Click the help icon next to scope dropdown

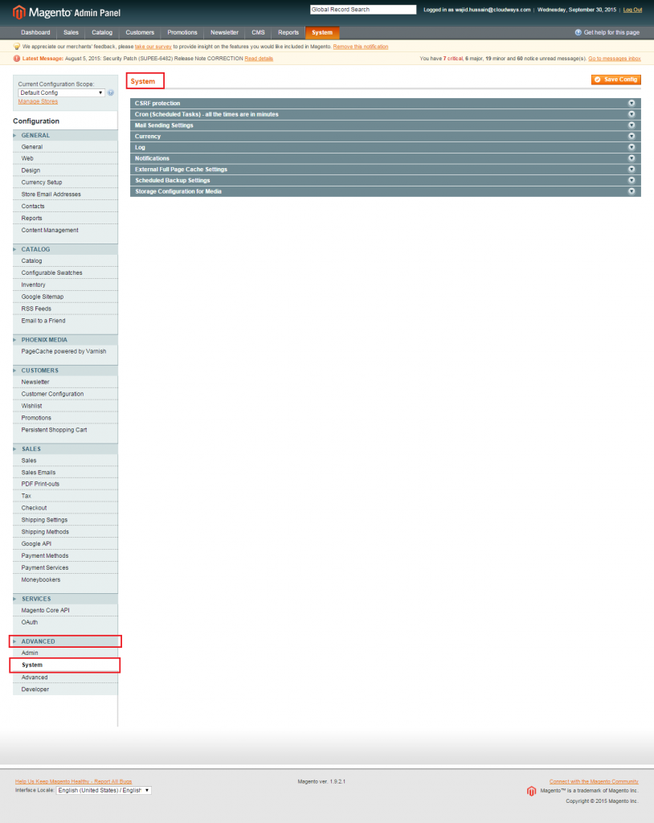click(x=111, y=93)
